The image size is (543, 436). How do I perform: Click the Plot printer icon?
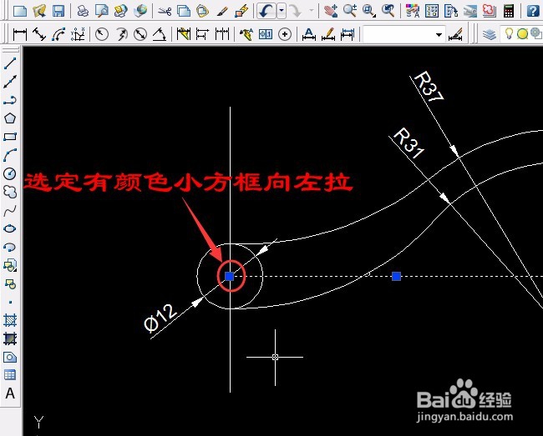[x=83, y=11]
